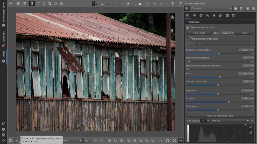Viewport: 257px width, 144px height.
Task: Uncheck Clip out-of-gamut colors
Action: coord(188,27)
